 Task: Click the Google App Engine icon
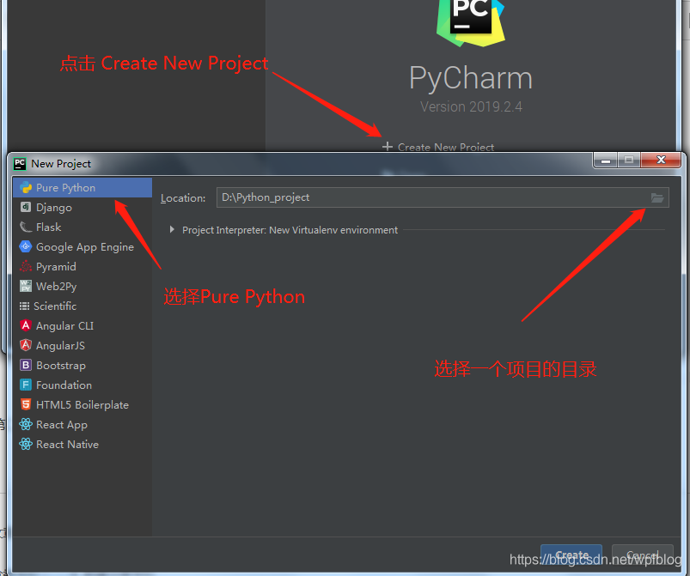26,246
